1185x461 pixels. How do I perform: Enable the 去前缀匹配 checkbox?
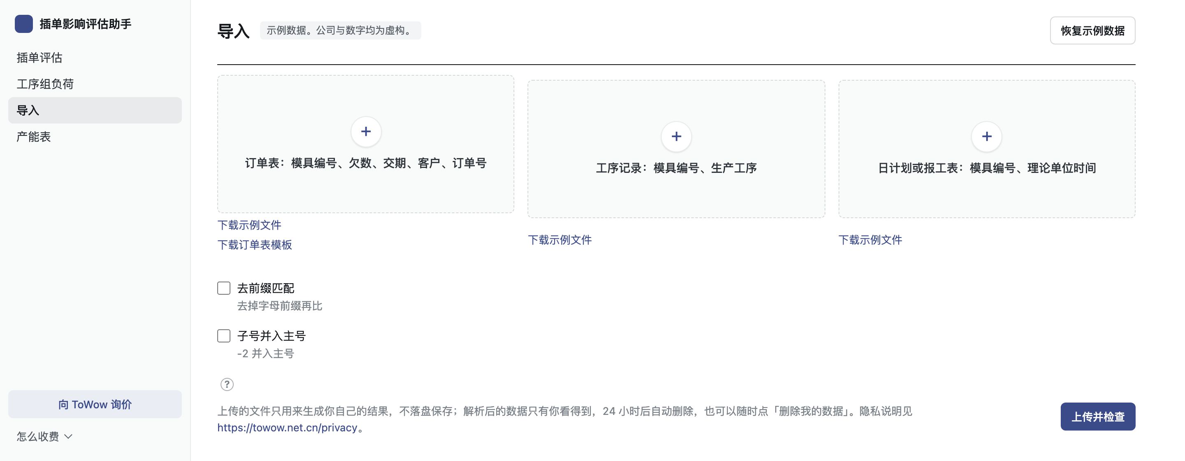coord(224,289)
